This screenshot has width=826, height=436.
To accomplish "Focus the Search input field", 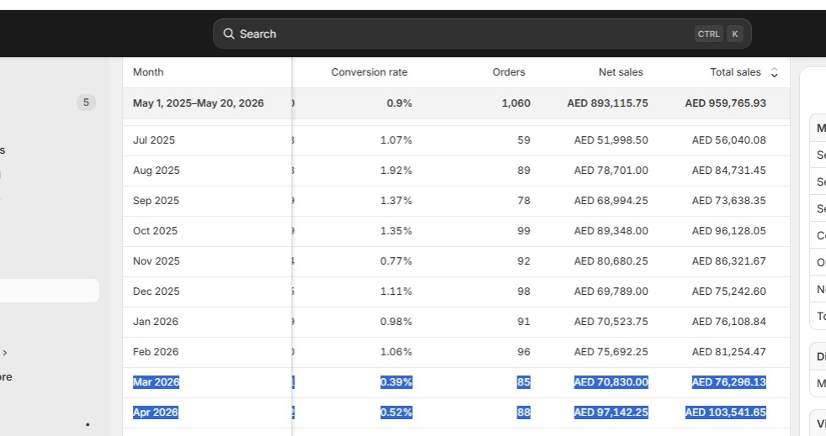I will [482, 34].
